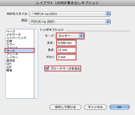Viewport: 135px width, 115px height.
Task: Open the ブリード settings pane
Action: [12, 54]
